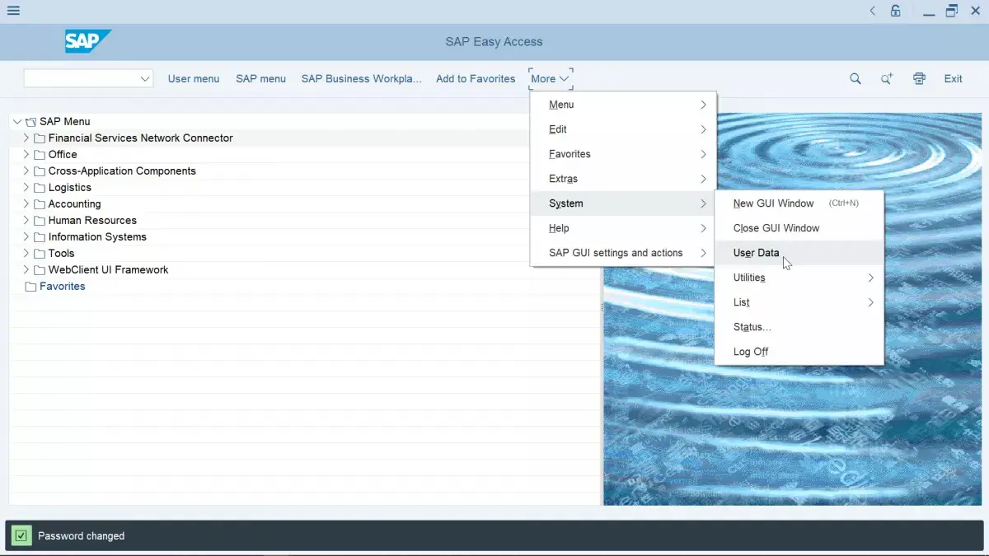Viewport: 989px width, 556px height.
Task: Open the Edit submenu
Action: click(x=623, y=129)
